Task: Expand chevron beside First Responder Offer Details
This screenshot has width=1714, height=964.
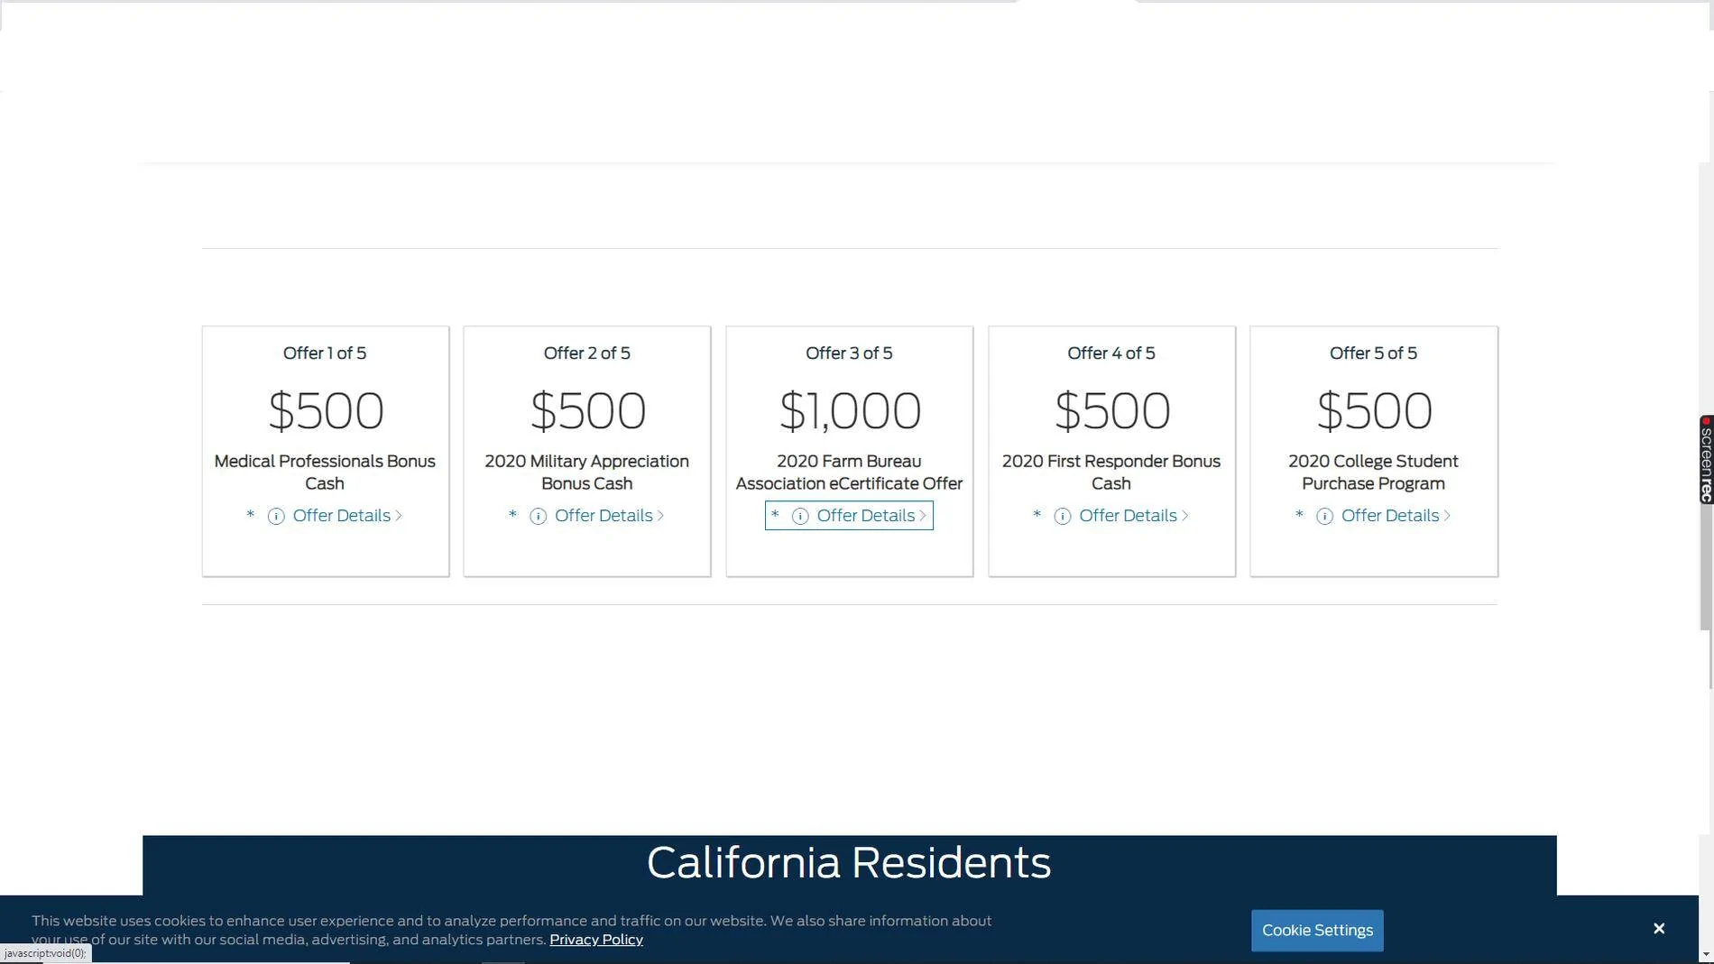Action: pyautogui.click(x=1185, y=516)
